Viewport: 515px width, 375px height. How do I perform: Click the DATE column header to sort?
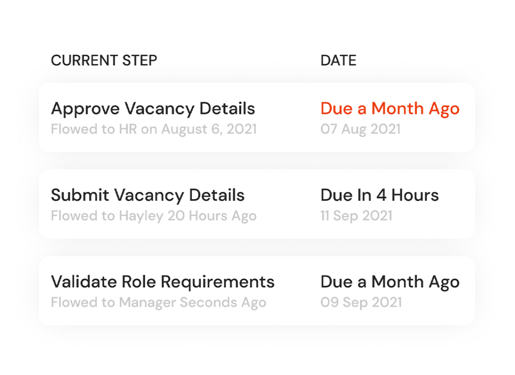(338, 60)
